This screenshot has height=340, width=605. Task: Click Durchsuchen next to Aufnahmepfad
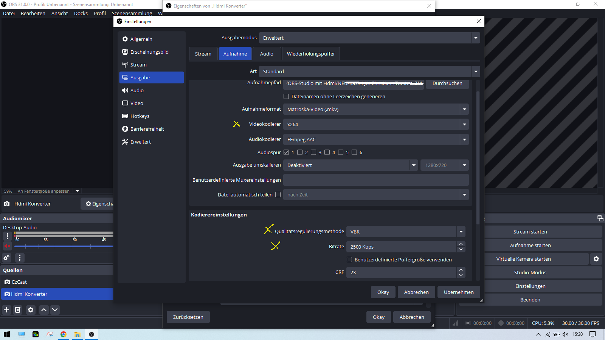point(447,83)
